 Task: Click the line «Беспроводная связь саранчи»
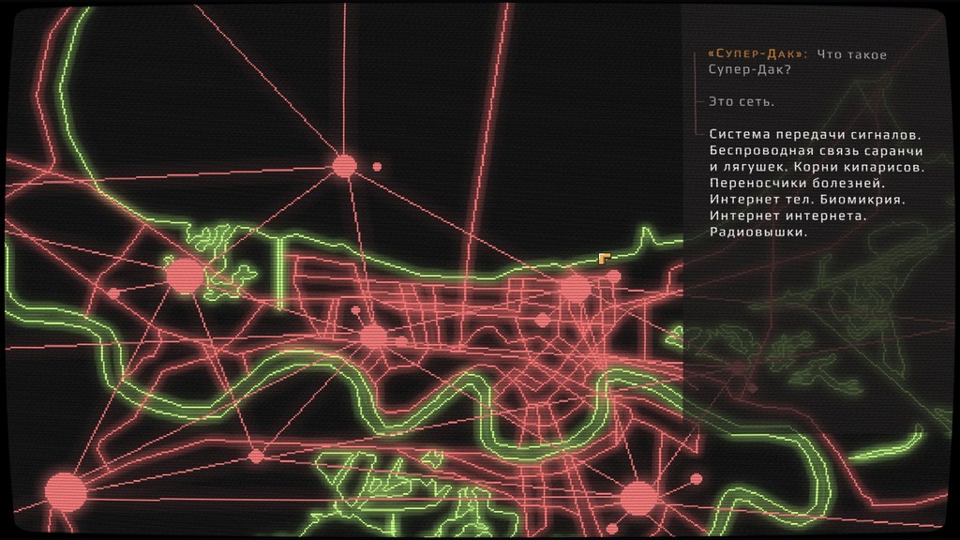click(x=817, y=151)
